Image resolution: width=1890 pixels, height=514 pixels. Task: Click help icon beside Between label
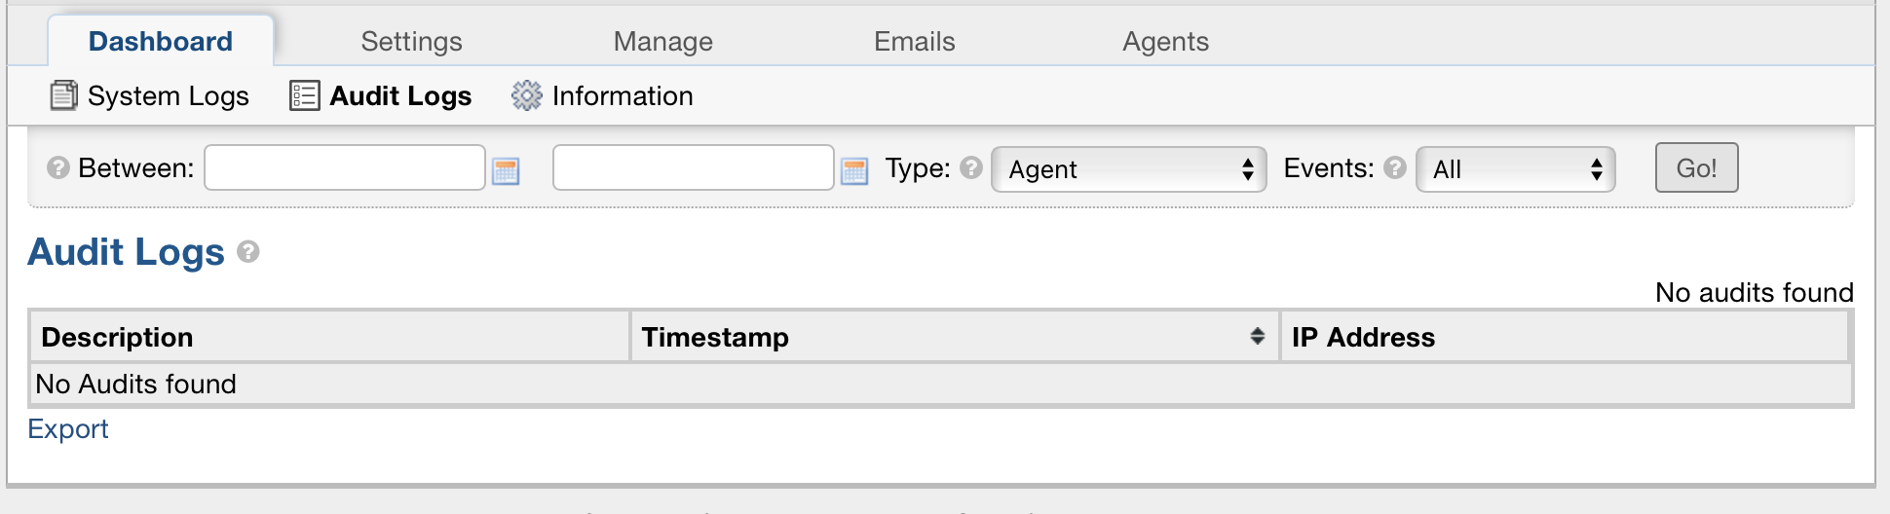pyautogui.click(x=58, y=167)
